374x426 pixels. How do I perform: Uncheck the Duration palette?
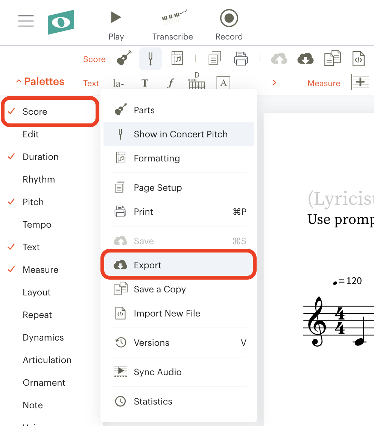pos(40,157)
